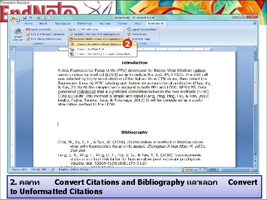
Task: Click Edit Library Reference(s)
Action: (44, 39)
